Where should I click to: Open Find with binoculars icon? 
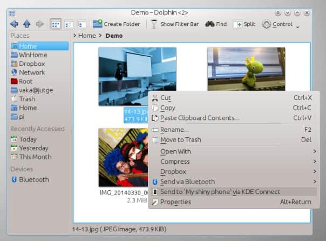[216, 24]
